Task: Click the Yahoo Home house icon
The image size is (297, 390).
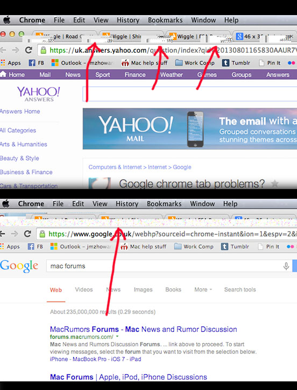Action: coord(3,74)
